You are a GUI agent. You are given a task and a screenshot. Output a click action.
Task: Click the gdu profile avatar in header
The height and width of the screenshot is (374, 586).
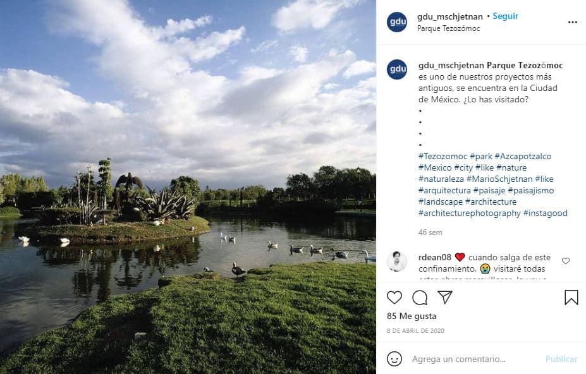pos(397,22)
